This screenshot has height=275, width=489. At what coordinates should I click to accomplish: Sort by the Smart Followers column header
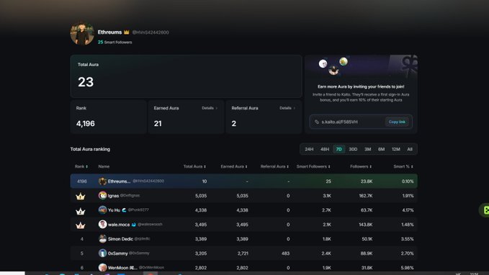coord(313,166)
